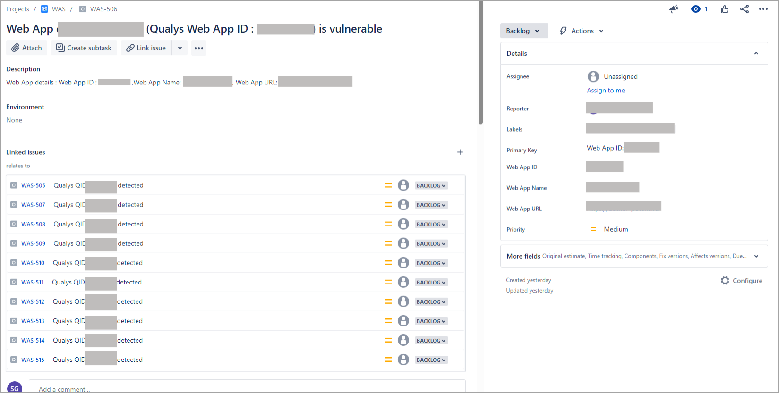This screenshot has height=393, width=779.
Task: Click the Unassigned assignee avatar
Action: point(593,76)
